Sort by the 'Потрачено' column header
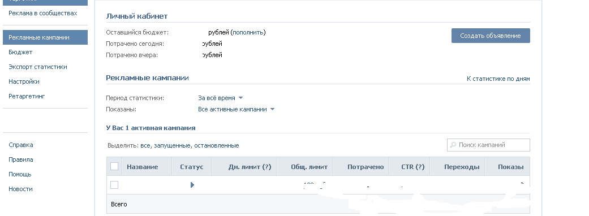The image size is (589, 216). [x=366, y=167]
